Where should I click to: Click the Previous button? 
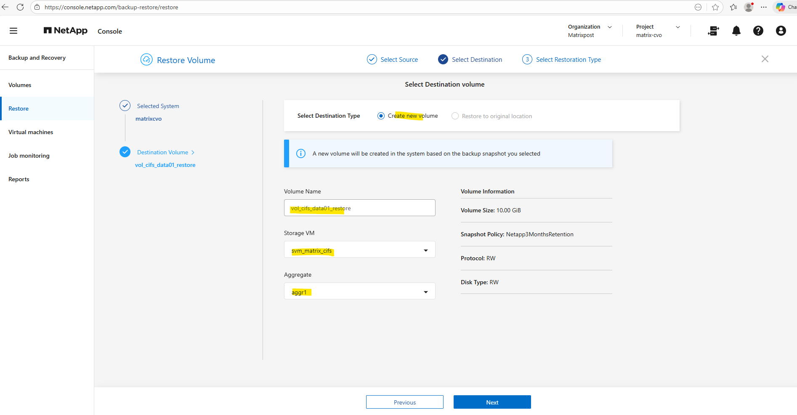[404, 402]
